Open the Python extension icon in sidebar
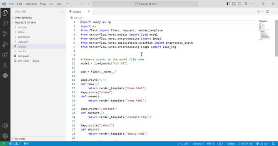Image resolution: width=278 pixels, height=146 pixels. click(5, 75)
